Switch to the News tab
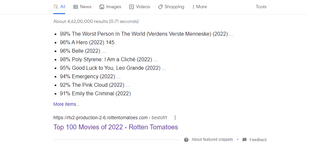310x149 pixels. pos(82,7)
